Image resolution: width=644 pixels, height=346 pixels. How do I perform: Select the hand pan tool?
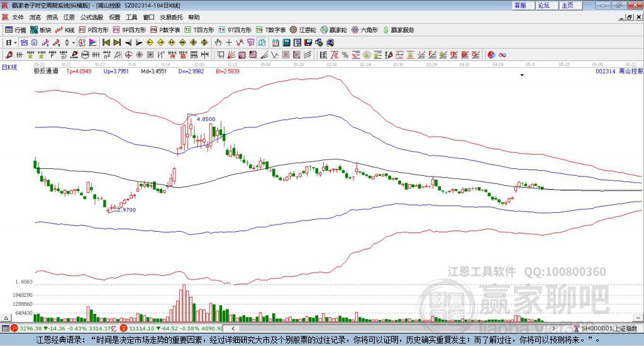click(x=218, y=43)
